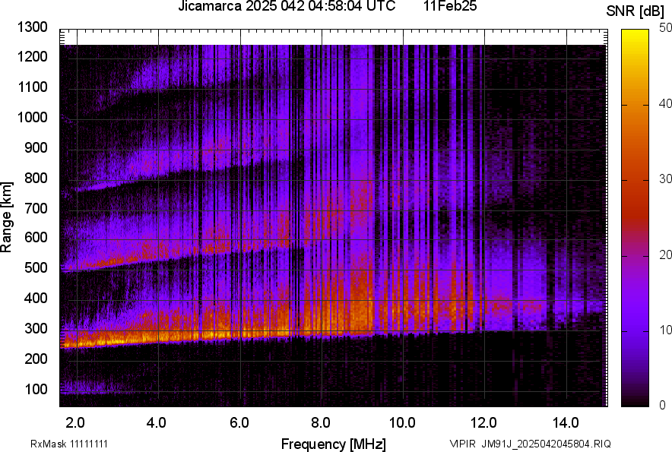672x452 pixels.
Task: Click the 14.0 frequency tick label
Action: tap(566, 422)
